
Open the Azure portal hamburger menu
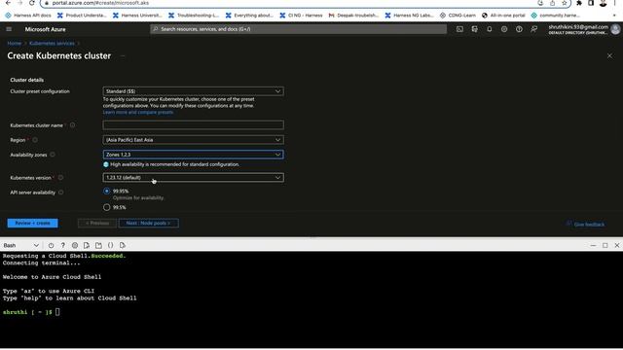pos(9,29)
